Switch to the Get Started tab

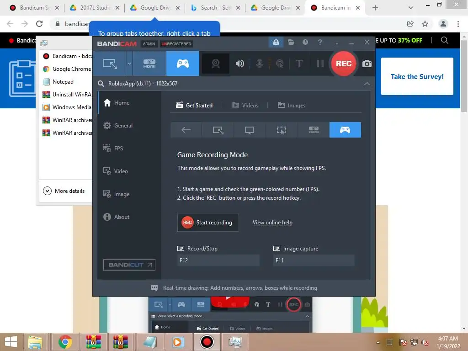click(x=194, y=106)
